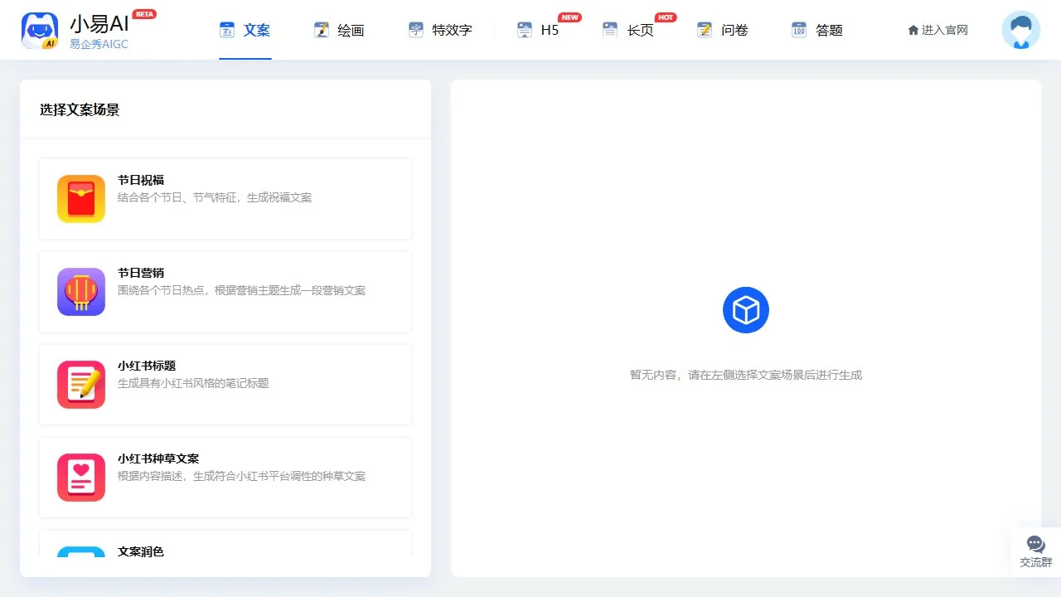Select the 文案润色 blue icon
This screenshot has width=1061, height=597.
click(x=81, y=551)
